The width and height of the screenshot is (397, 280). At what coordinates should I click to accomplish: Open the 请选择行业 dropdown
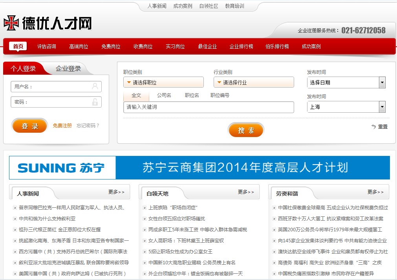[254, 82]
